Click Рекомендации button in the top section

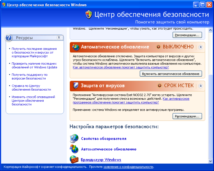click(x=187, y=35)
